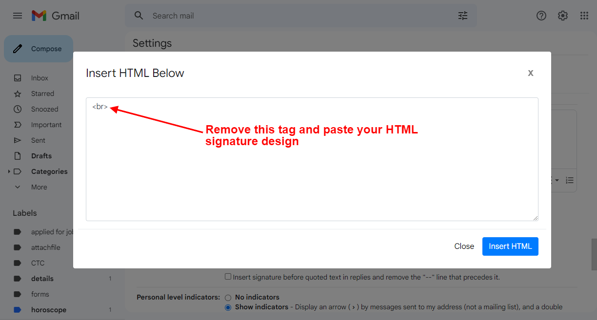This screenshot has height=320, width=597.
Task: Click the Drafts page icon
Action: point(18,156)
